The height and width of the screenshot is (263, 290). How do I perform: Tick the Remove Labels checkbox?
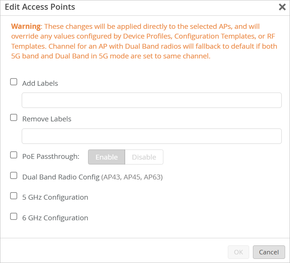coord(14,118)
